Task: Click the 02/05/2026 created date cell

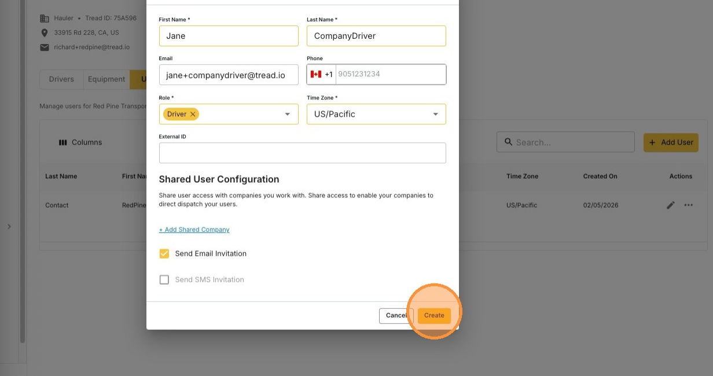Action: (x=600, y=205)
